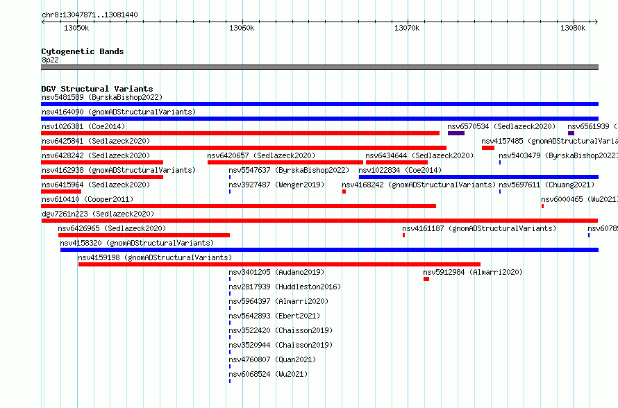Click the 13050k ruler position
This screenshot has width=618, height=408.
point(76,28)
